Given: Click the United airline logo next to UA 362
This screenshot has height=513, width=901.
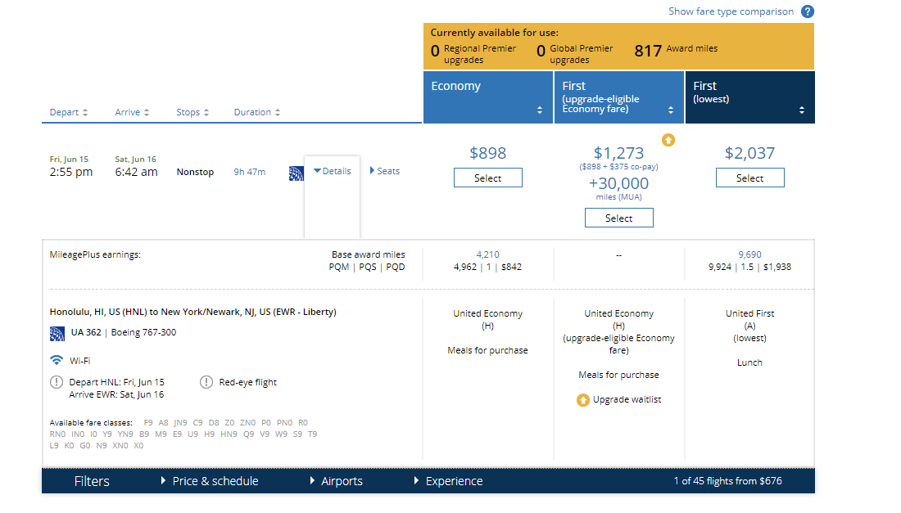Looking at the screenshot, I should pos(57,333).
